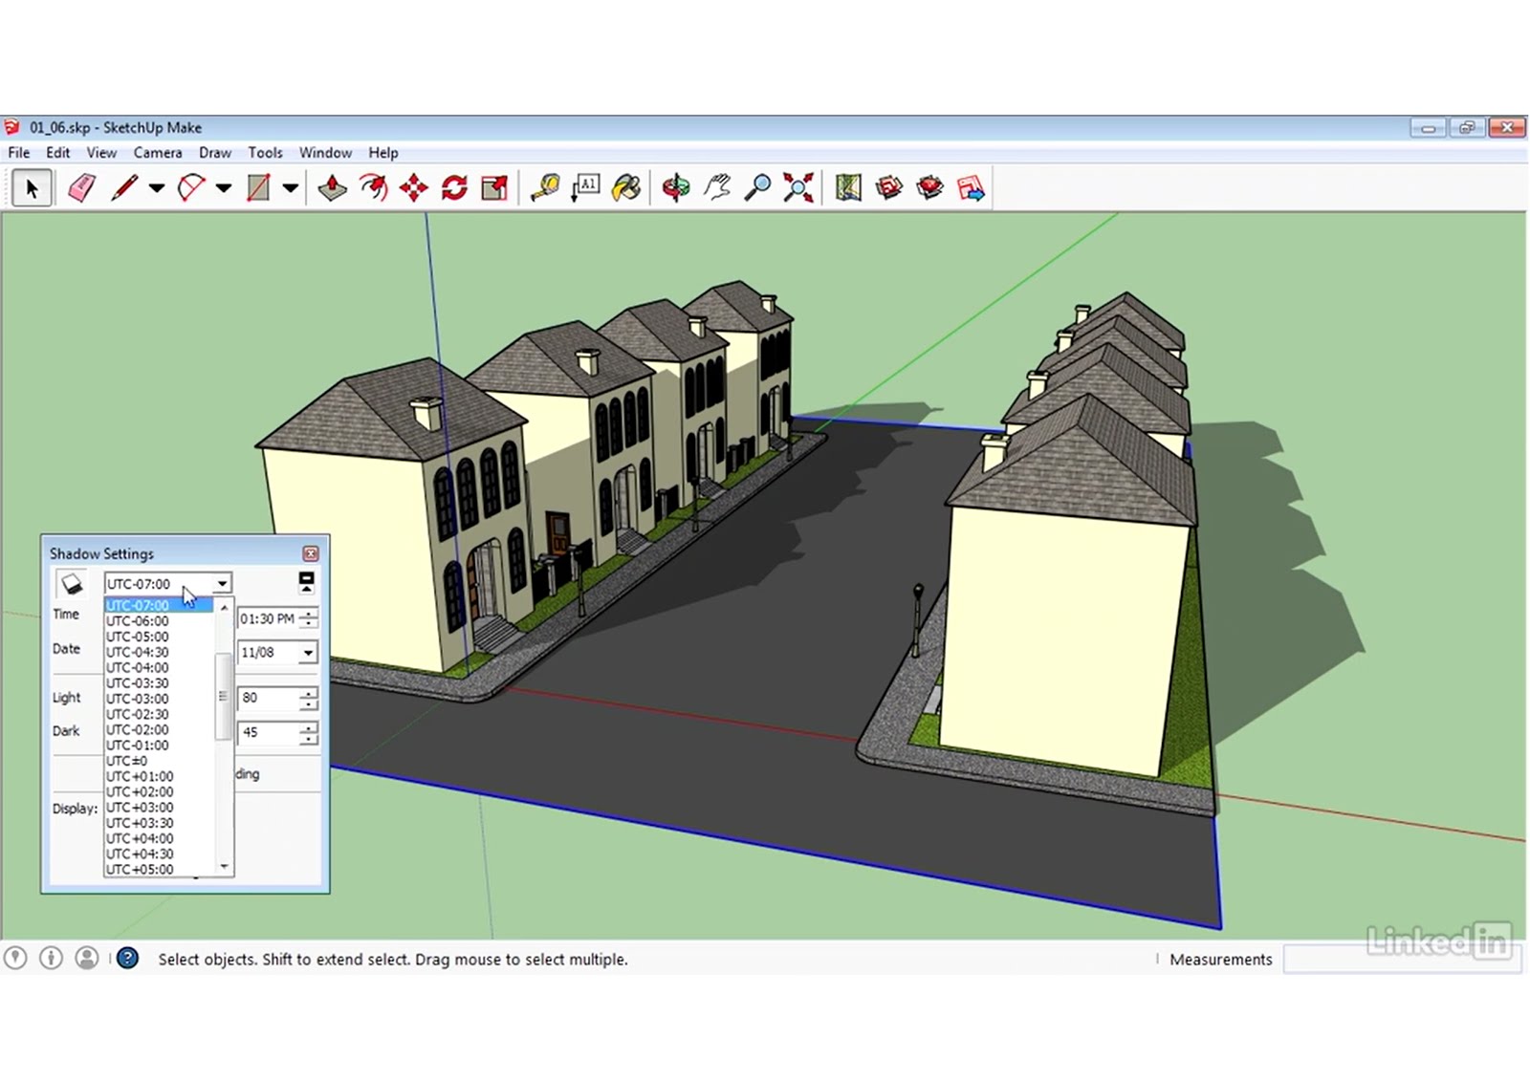This screenshot has width=1530, height=1081.
Task: Activate the Push/Pull tool
Action: (x=332, y=188)
